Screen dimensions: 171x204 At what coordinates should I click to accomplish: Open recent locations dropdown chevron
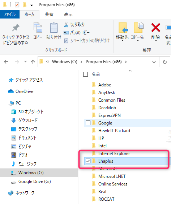[x=26, y=61]
